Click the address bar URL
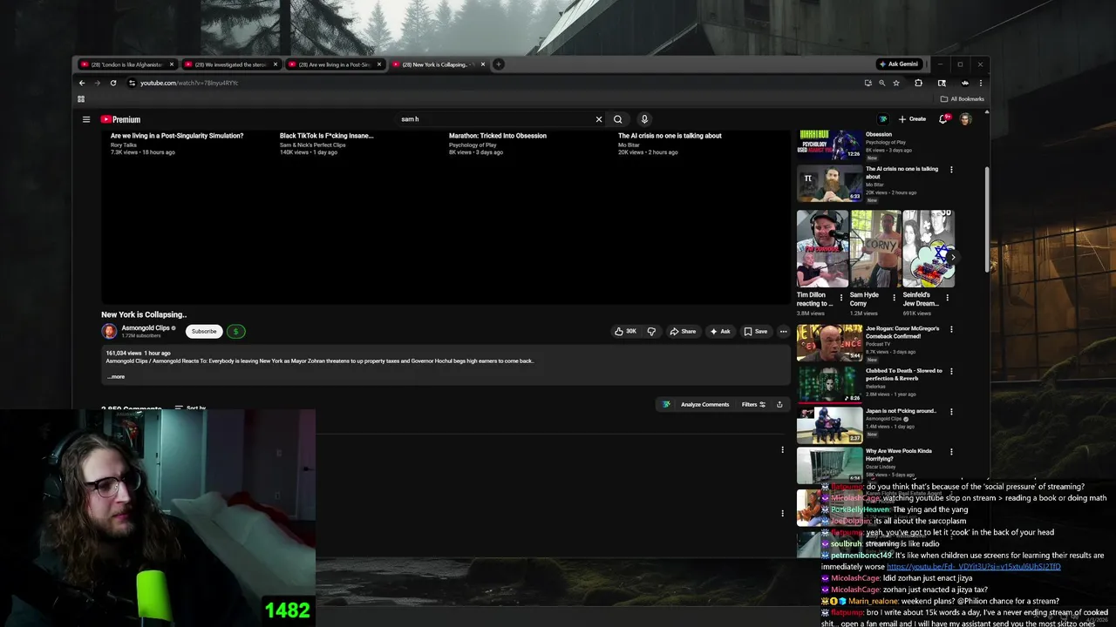Viewport: 1116px width, 627px height. point(189,83)
